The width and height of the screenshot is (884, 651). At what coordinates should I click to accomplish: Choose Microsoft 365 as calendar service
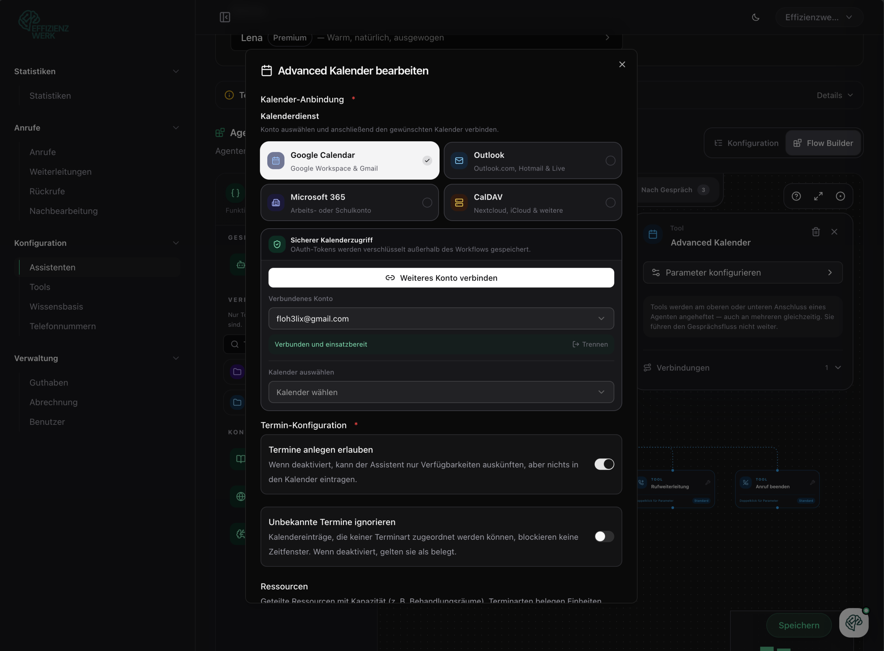(x=349, y=202)
